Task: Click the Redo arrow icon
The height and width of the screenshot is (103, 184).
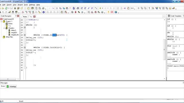Action: click(x=53, y=8)
